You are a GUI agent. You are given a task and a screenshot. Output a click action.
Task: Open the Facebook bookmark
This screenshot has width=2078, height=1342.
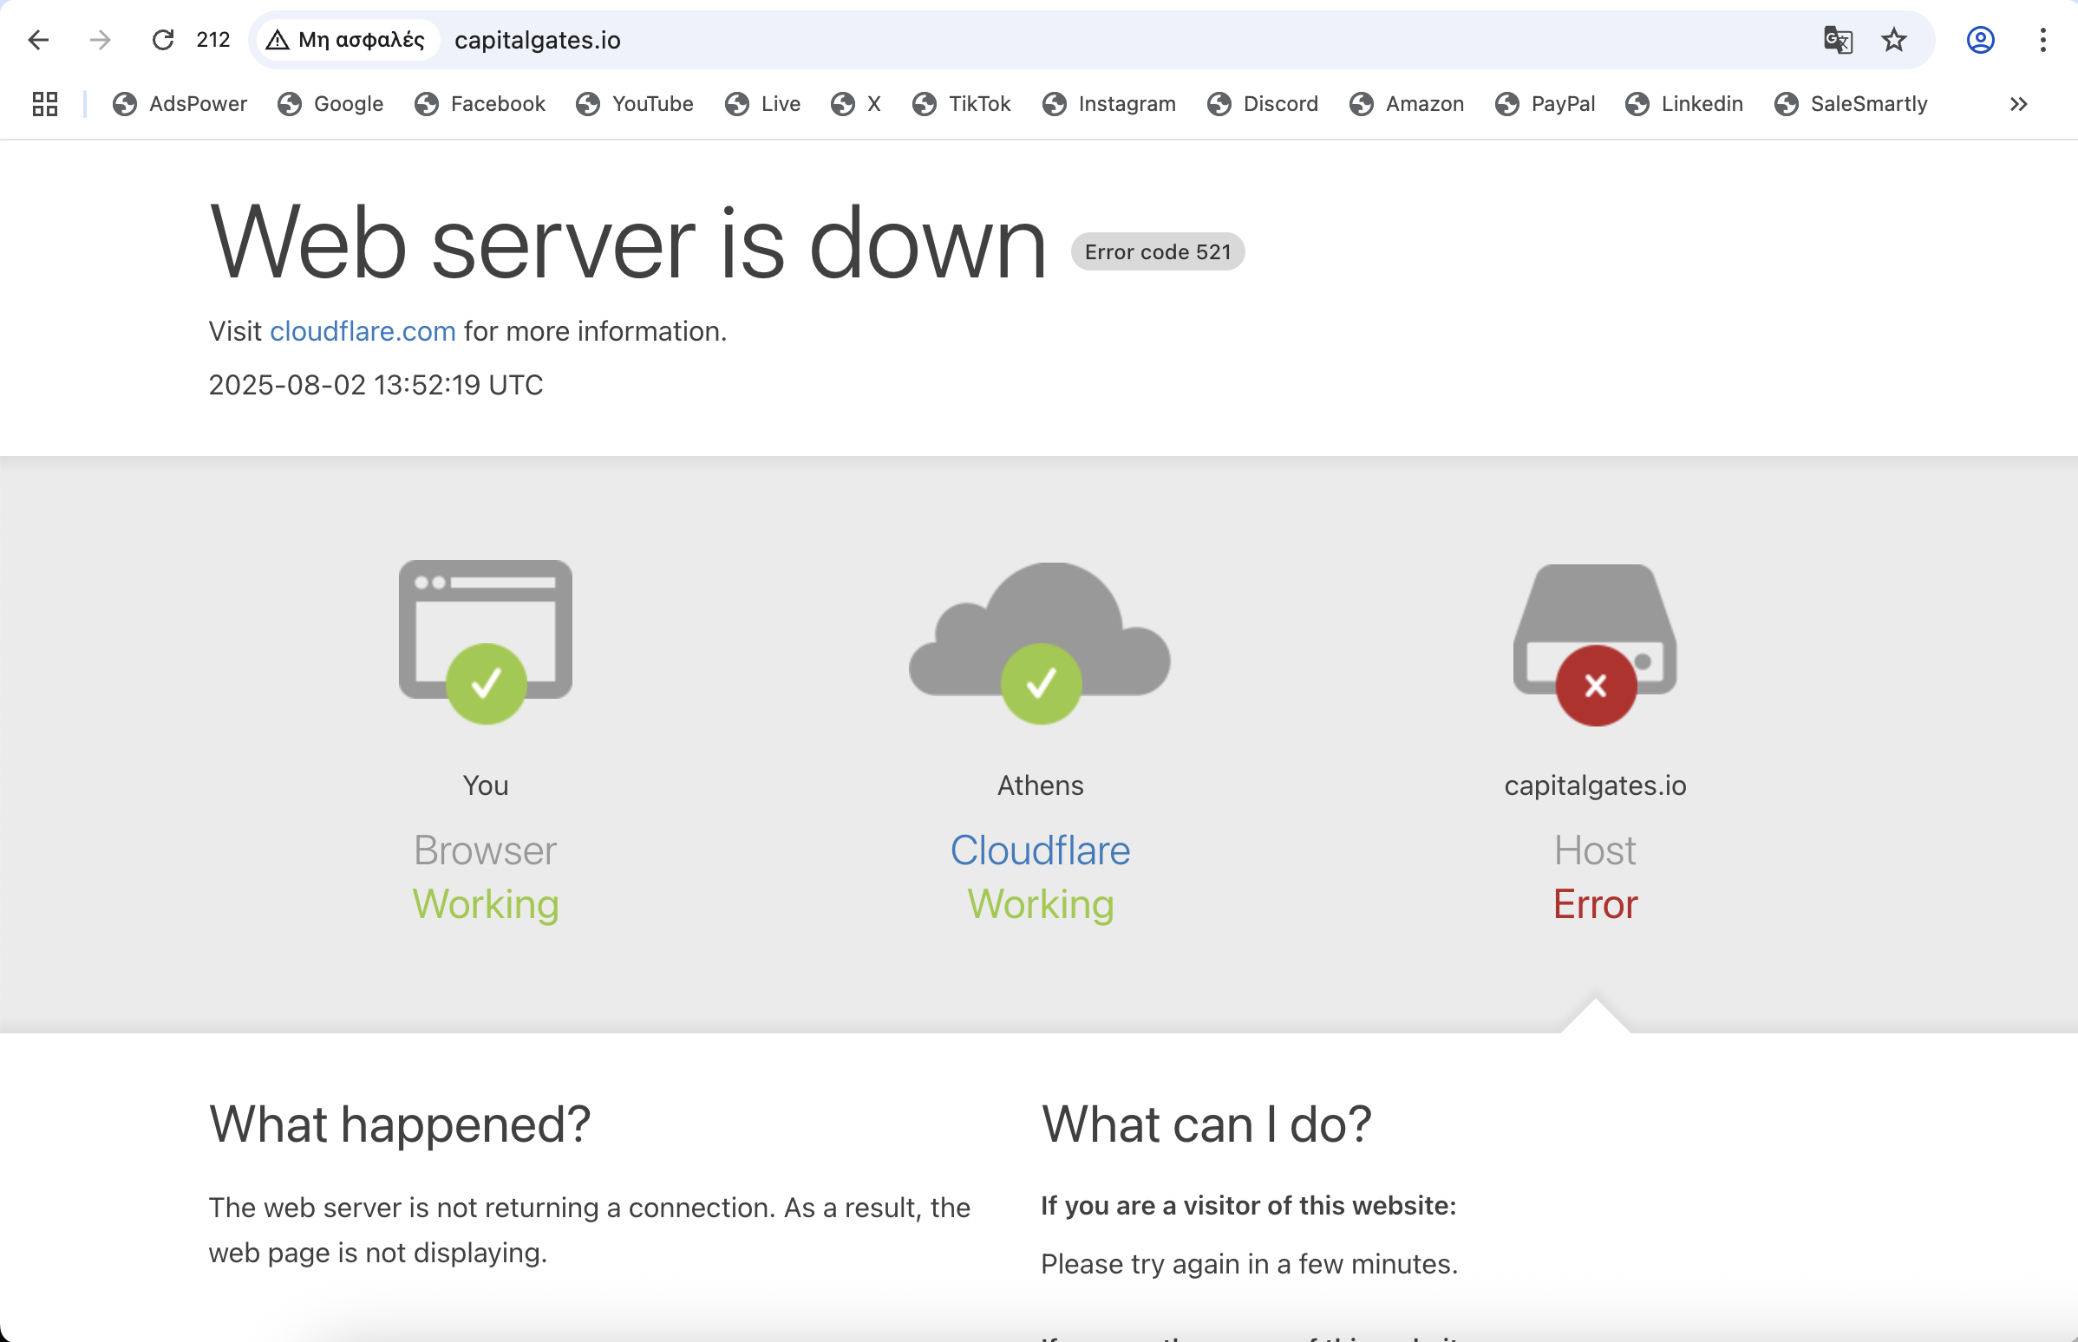tap(480, 104)
